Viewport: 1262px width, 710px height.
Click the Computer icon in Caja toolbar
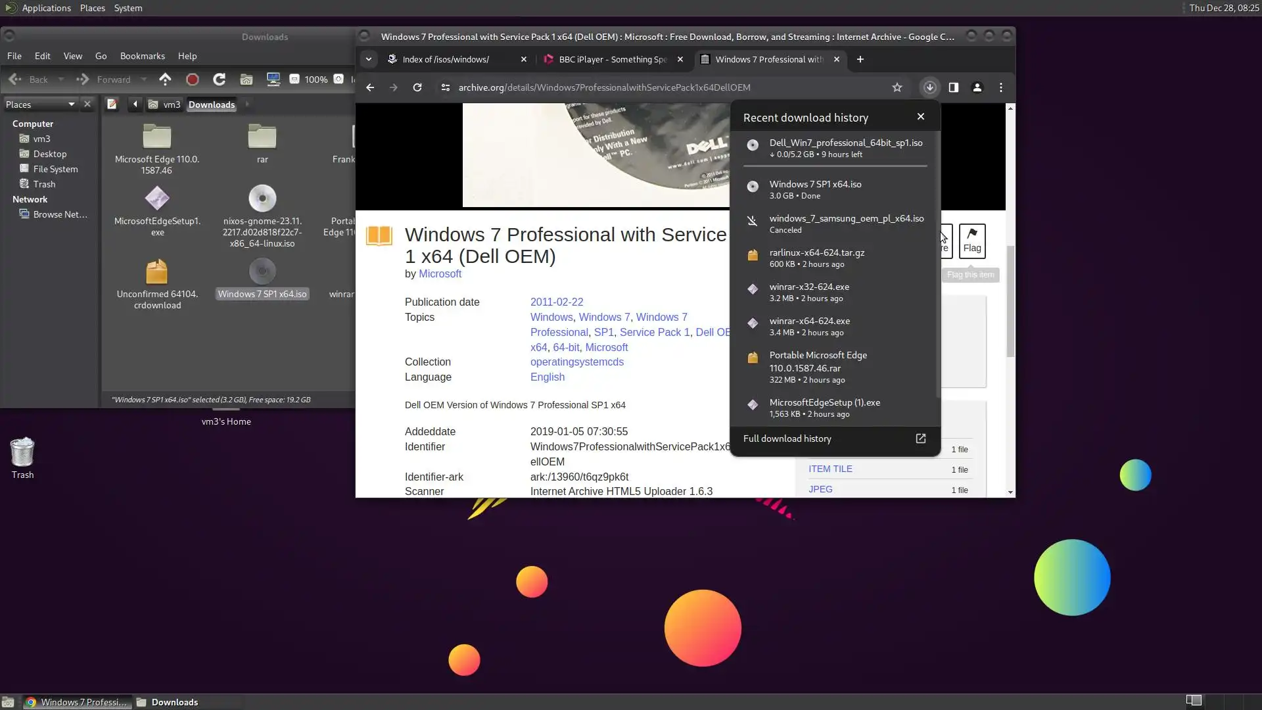pos(273,80)
